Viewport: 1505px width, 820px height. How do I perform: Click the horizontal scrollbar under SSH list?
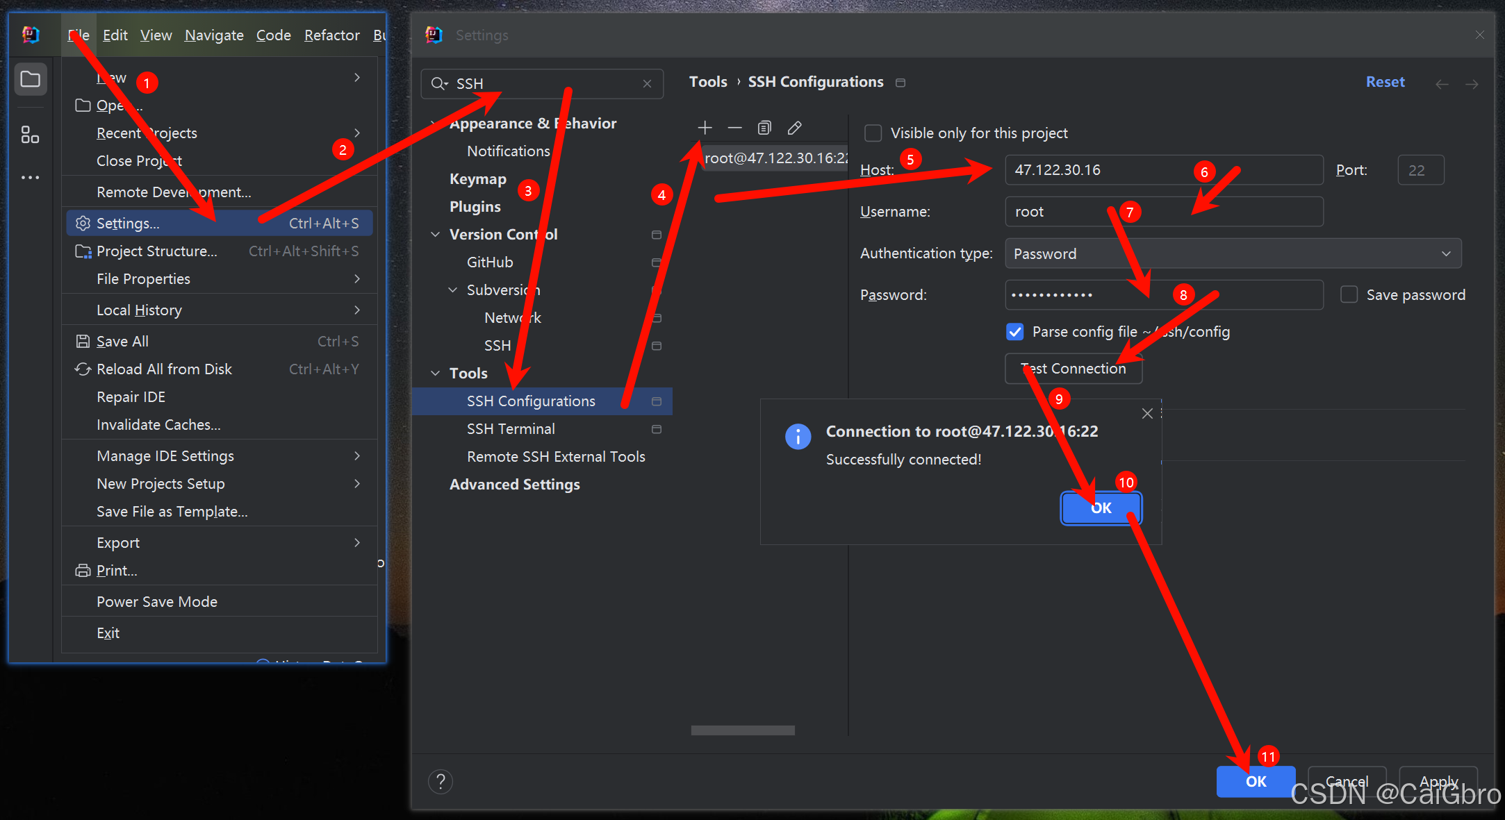[x=743, y=730]
